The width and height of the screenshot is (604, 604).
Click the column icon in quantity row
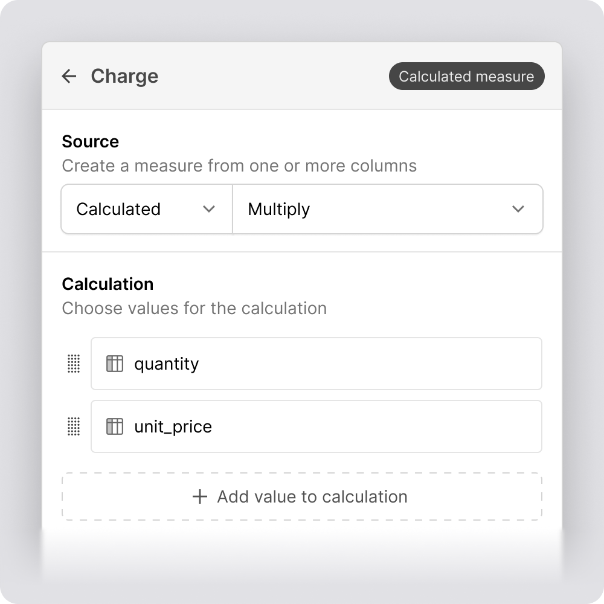click(x=115, y=364)
